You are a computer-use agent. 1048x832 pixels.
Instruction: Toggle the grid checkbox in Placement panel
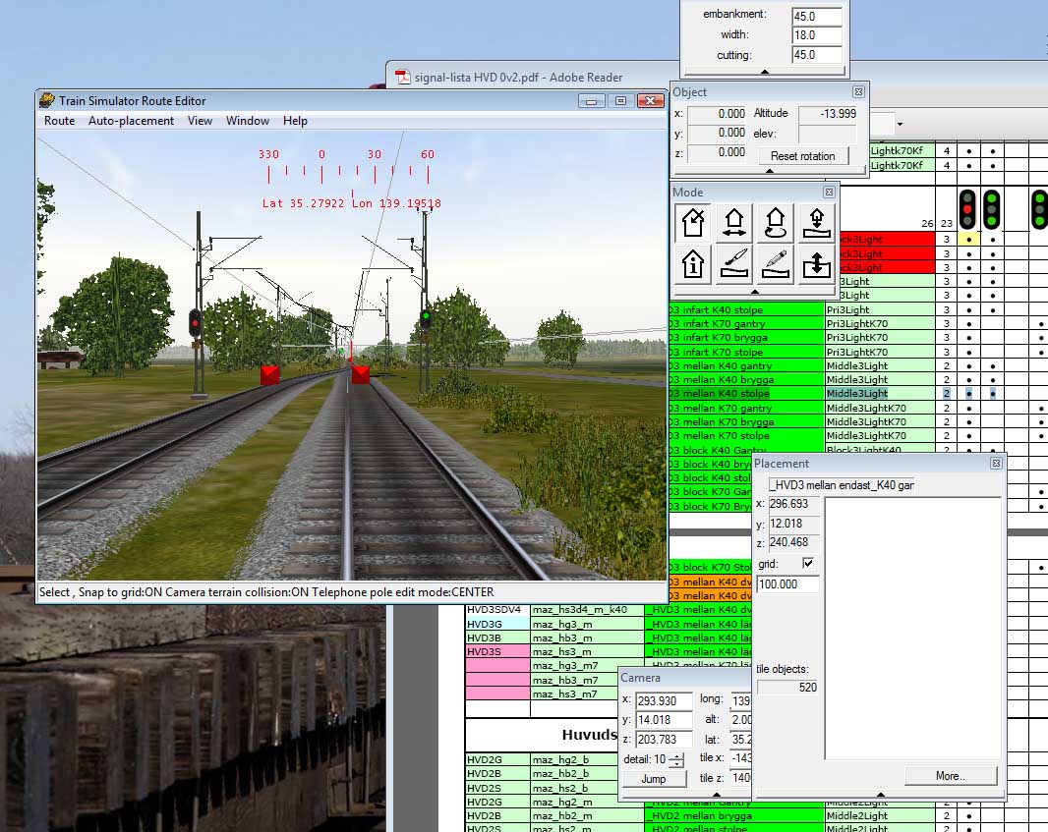click(808, 564)
